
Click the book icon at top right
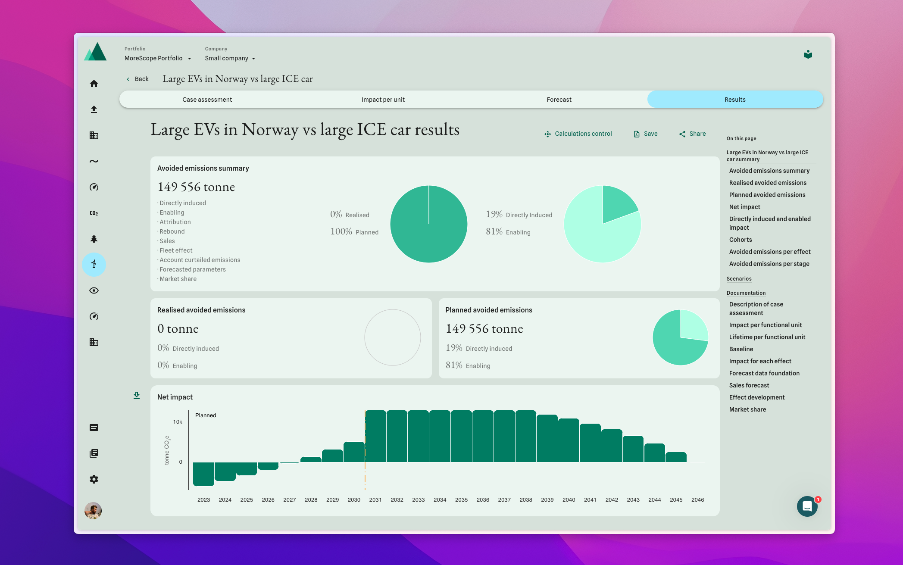point(808,54)
